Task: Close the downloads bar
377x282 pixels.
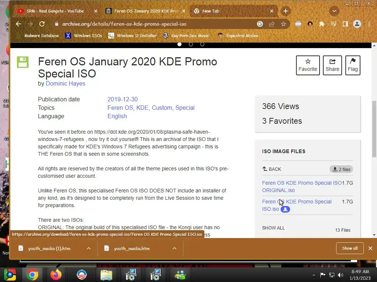Action: pyautogui.click(x=370, y=248)
